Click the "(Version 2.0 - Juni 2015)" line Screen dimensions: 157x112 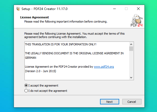[x=40, y=71]
